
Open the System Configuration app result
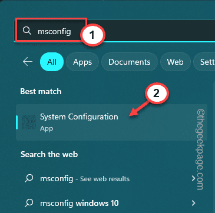coord(111,122)
